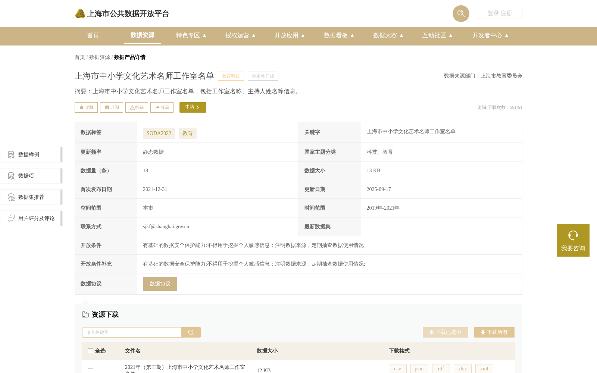Viewport: 597px width, 373px height.
Task: Click the 资源下载 section heading
Action: [x=105, y=314]
